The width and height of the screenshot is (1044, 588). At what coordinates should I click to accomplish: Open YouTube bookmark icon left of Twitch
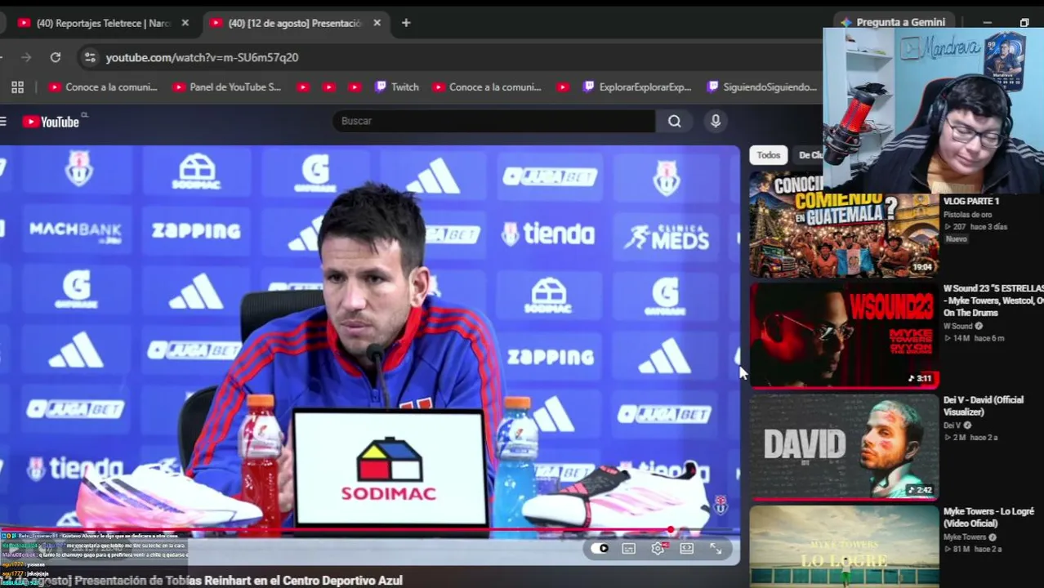tap(354, 87)
